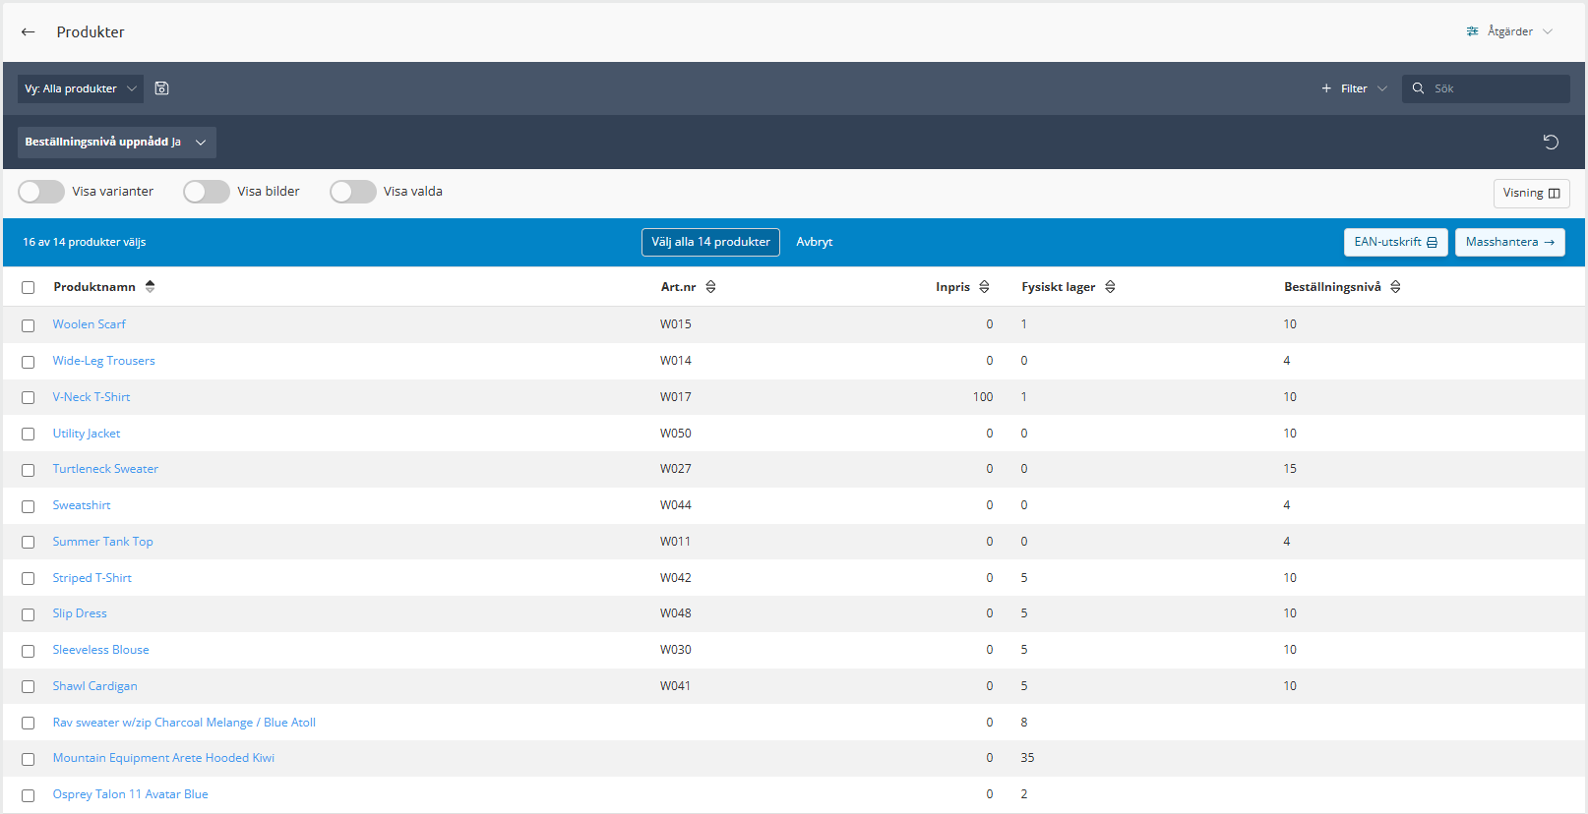This screenshot has width=1588, height=814.
Task: Check the Woolen Scarf row checkbox
Action: pos(29,325)
